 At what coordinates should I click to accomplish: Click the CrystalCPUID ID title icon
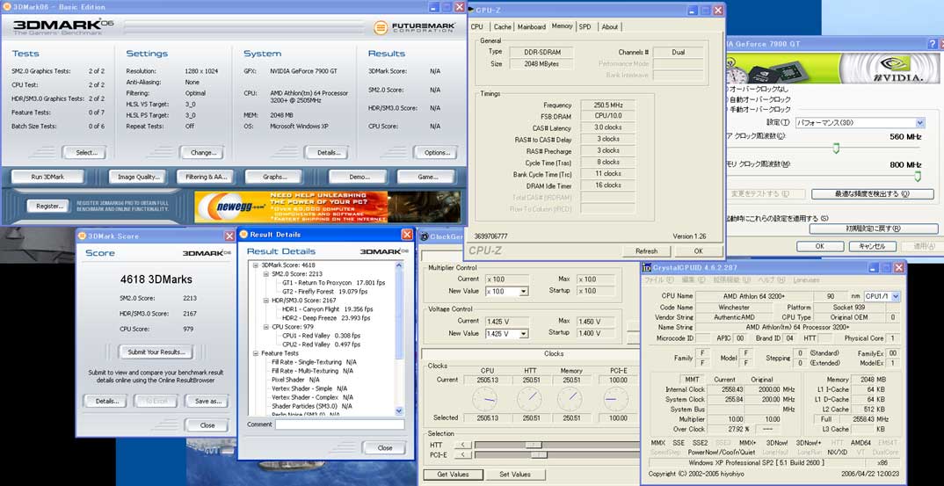click(x=647, y=267)
